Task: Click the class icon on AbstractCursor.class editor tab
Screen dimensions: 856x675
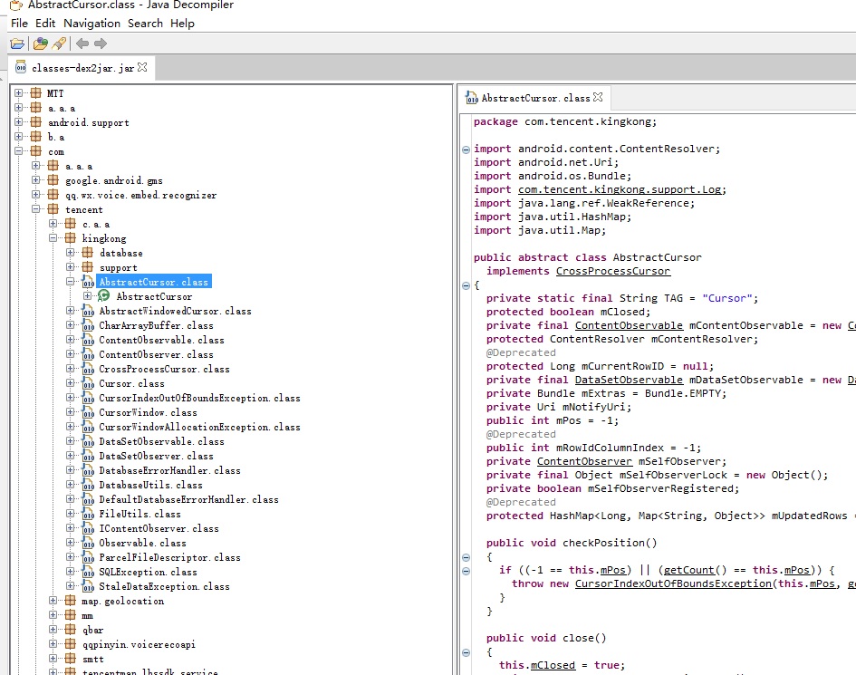Action: [x=471, y=98]
